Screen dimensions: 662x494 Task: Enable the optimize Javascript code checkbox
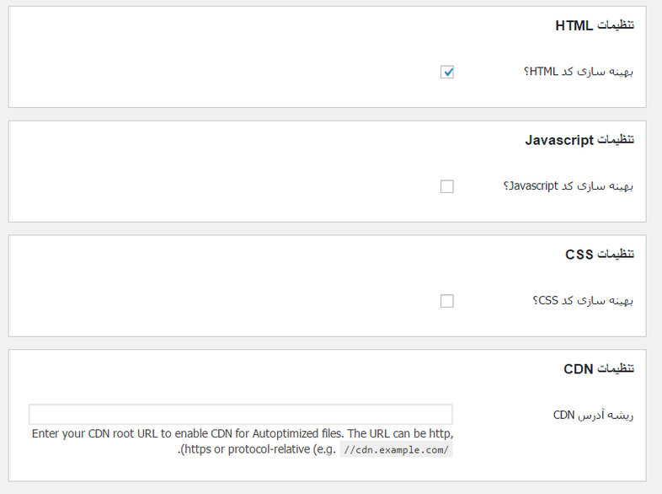pyautogui.click(x=446, y=186)
